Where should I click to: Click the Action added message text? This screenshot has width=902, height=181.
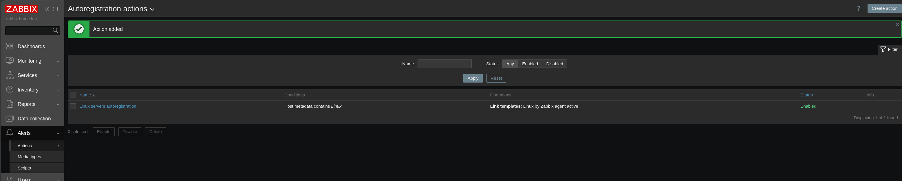108,29
